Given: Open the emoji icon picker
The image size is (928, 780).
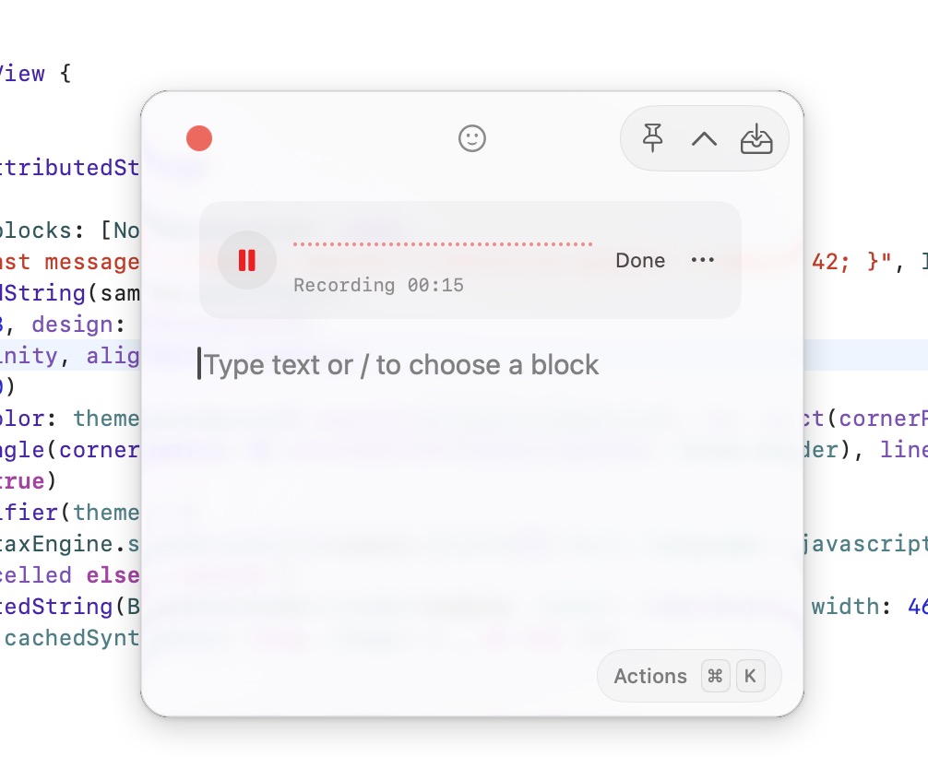Looking at the screenshot, I should coord(471,138).
